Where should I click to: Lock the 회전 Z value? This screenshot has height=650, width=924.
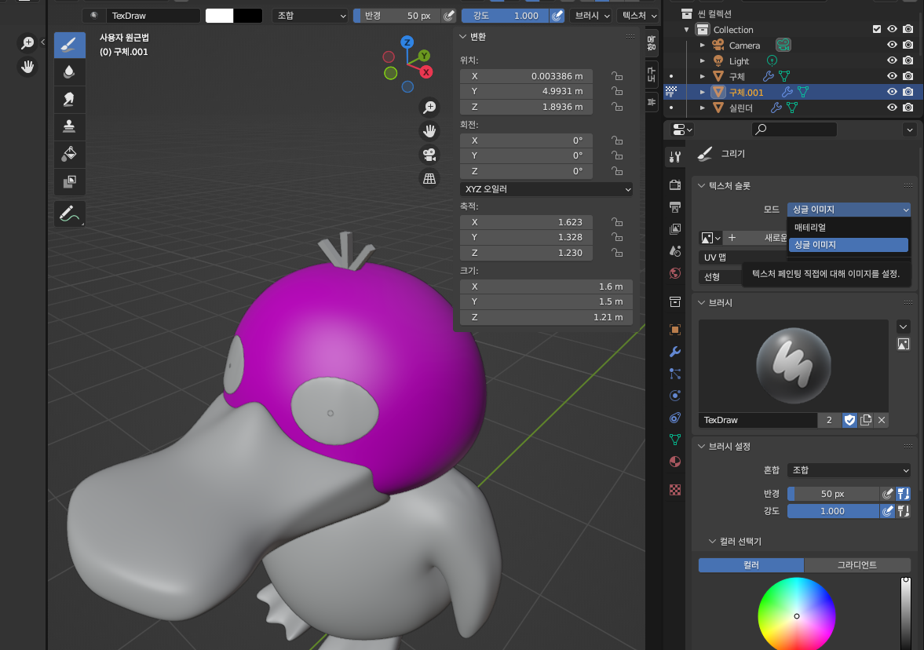(617, 171)
